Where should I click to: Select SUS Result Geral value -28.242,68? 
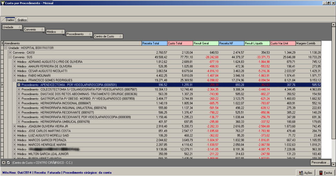click(212, 57)
